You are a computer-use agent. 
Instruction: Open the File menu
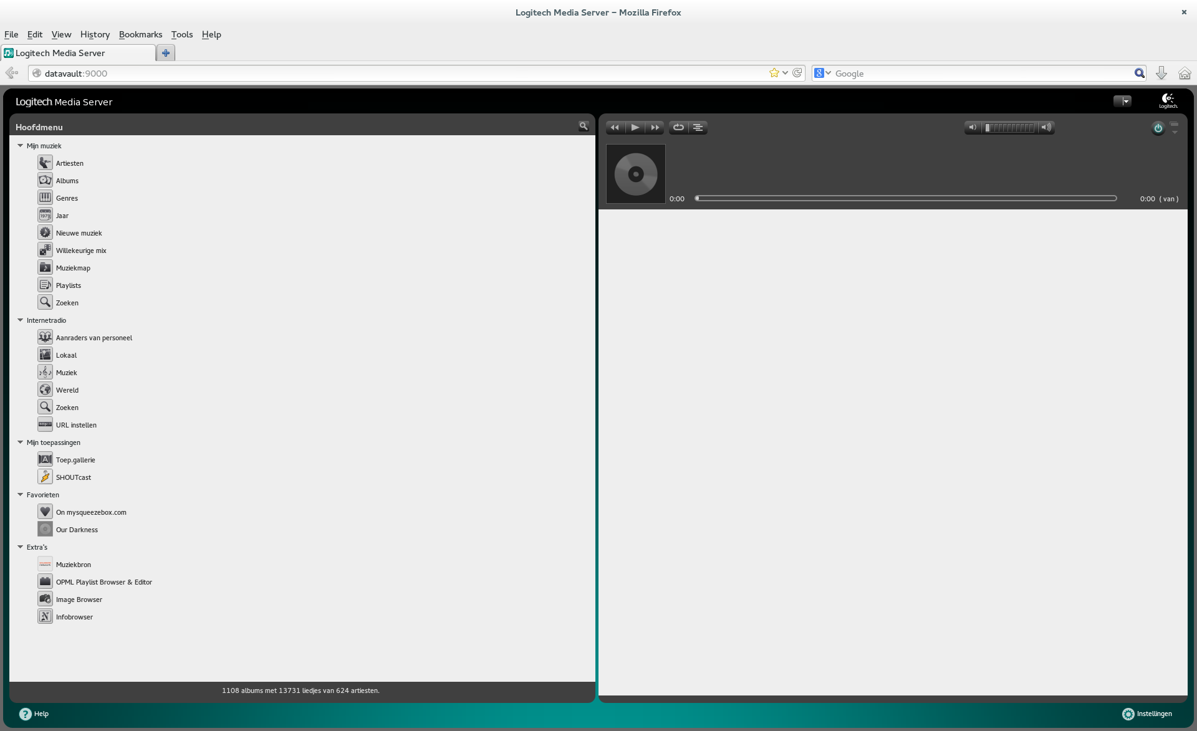pos(11,34)
